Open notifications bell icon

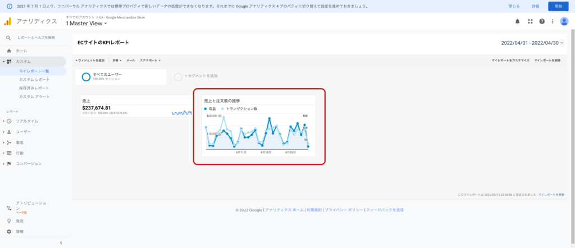coord(517,21)
